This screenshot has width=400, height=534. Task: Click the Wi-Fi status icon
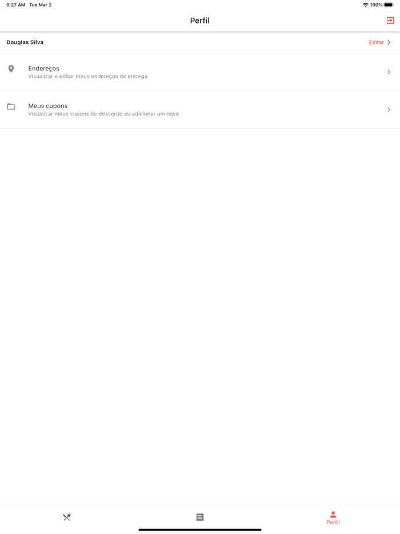coord(365,5)
